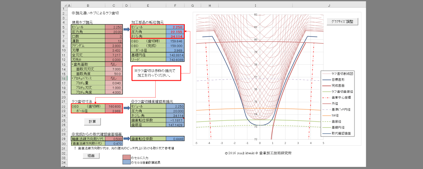Select the プロチュバランス なし cell
423x169 pixels.
point(113,78)
